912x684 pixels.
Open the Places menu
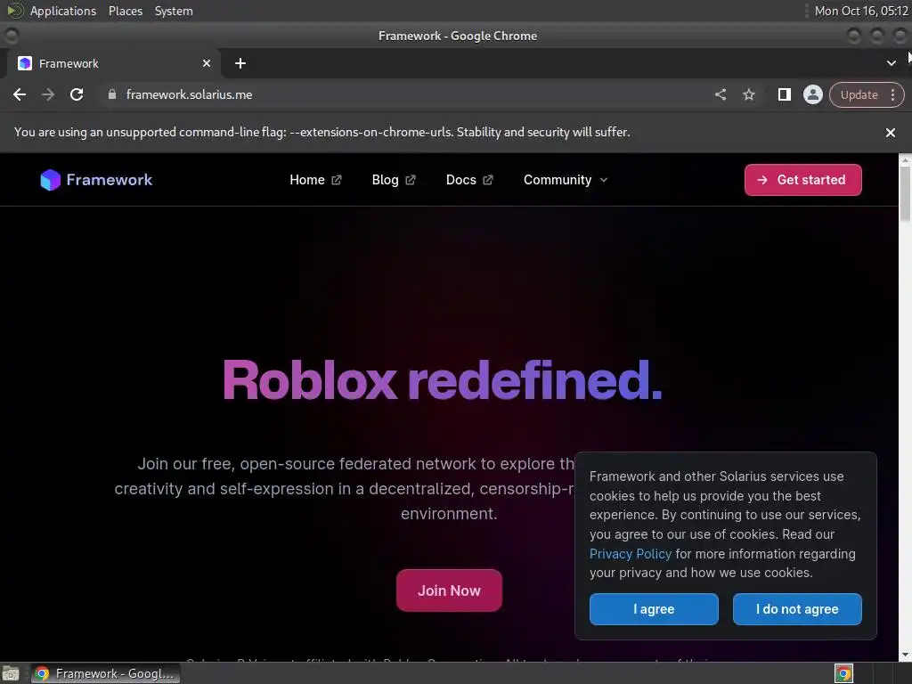coord(125,11)
